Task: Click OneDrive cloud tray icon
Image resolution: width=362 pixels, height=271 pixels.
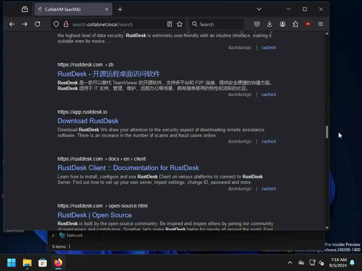Action: [x=301, y=263]
